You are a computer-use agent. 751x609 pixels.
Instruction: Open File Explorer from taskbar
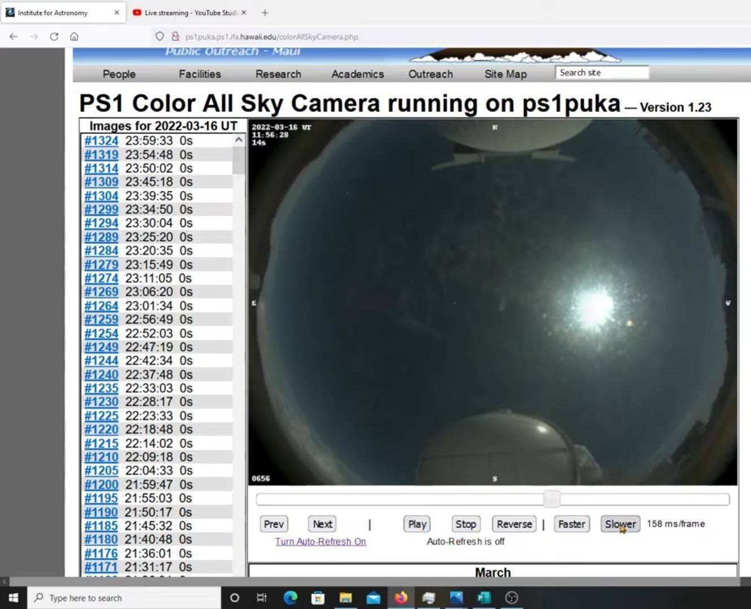(345, 598)
